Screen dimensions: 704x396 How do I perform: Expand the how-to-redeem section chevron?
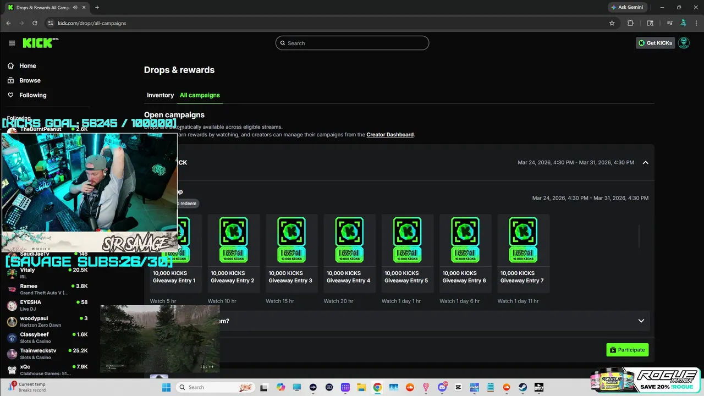pyautogui.click(x=641, y=321)
